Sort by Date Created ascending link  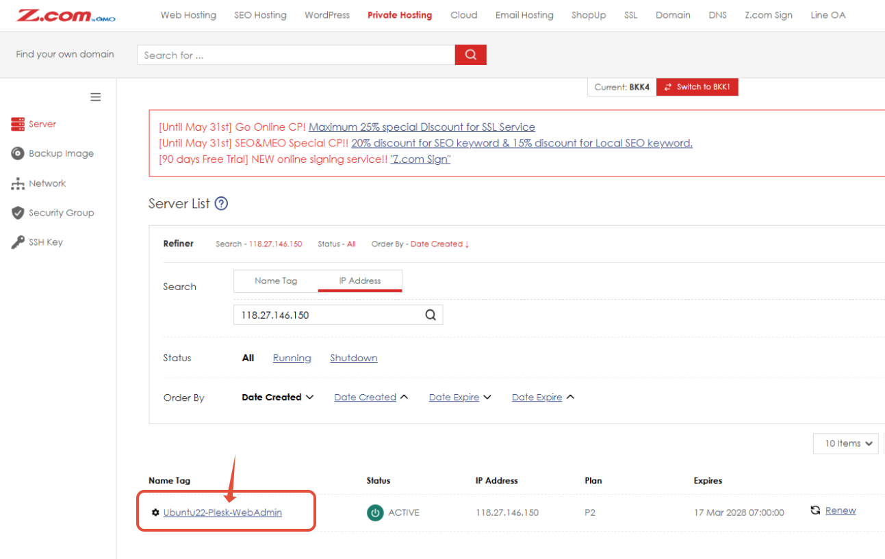pos(371,397)
